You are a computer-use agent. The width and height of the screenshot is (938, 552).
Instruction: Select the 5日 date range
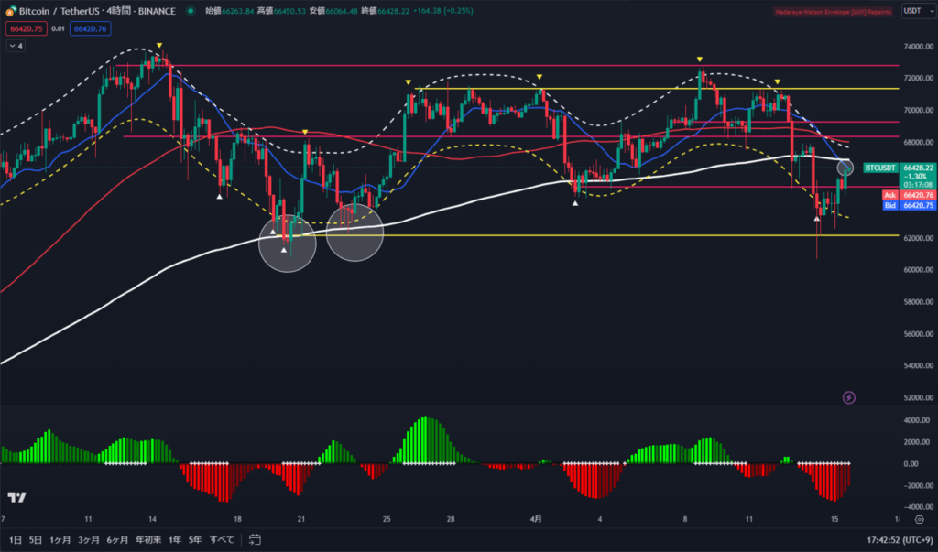pos(36,539)
